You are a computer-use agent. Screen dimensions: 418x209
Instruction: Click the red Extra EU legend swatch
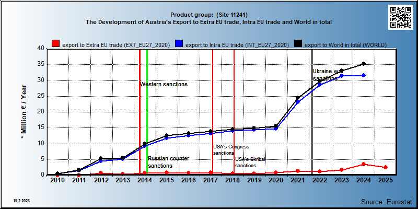point(56,44)
